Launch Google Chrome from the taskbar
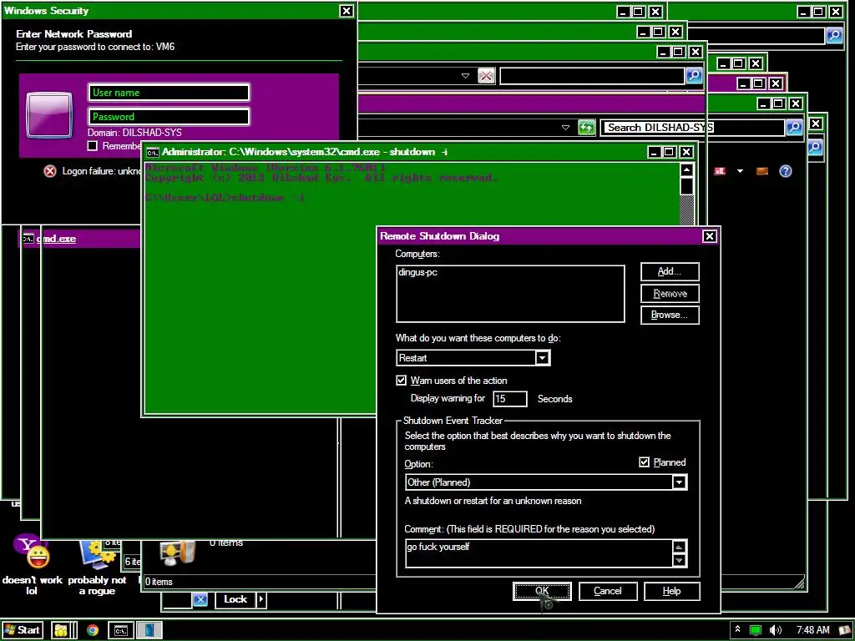The height and width of the screenshot is (641, 855). tap(93, 631)
